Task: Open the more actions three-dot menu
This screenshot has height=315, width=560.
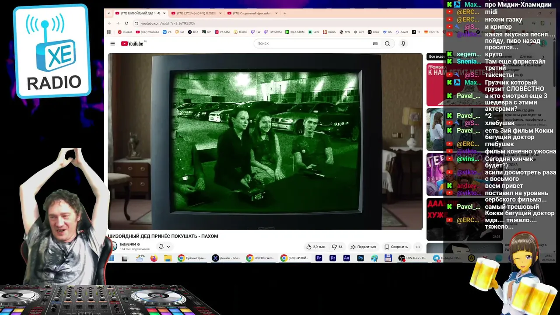Action: 418,247
